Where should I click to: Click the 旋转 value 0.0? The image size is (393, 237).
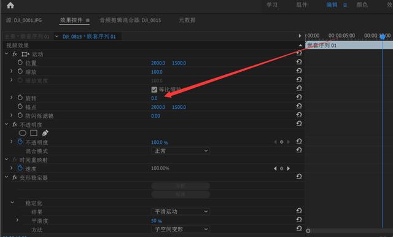tap(154, 98)
